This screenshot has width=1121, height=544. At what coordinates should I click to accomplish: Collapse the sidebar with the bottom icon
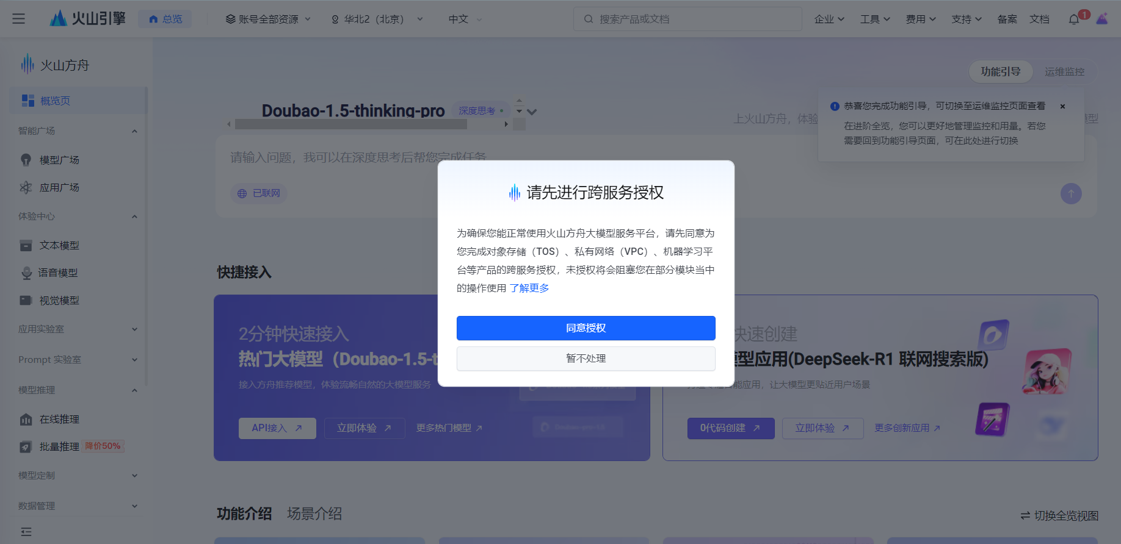(26, 532)
